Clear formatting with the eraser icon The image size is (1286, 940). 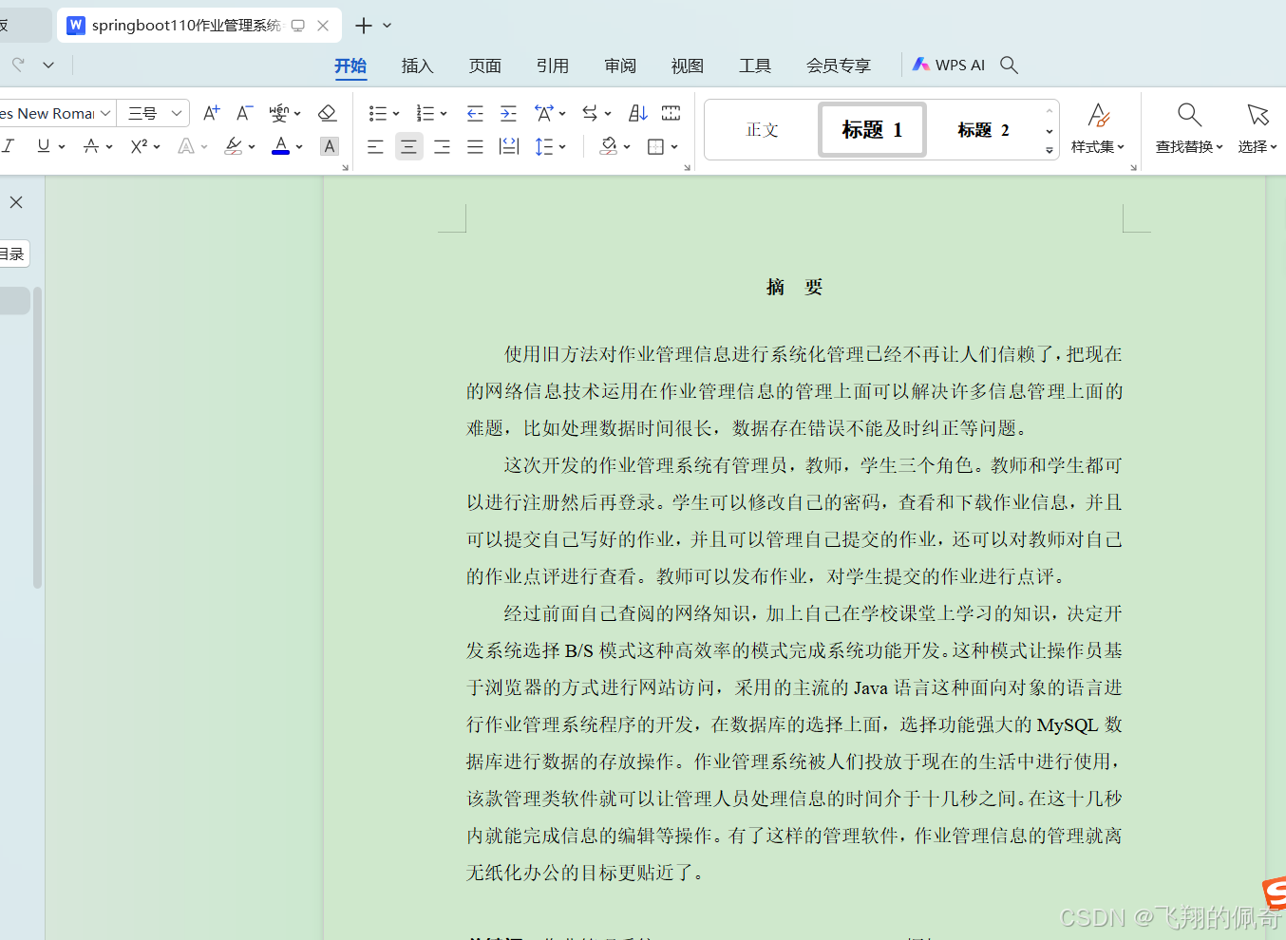click(x=328, y=113)
